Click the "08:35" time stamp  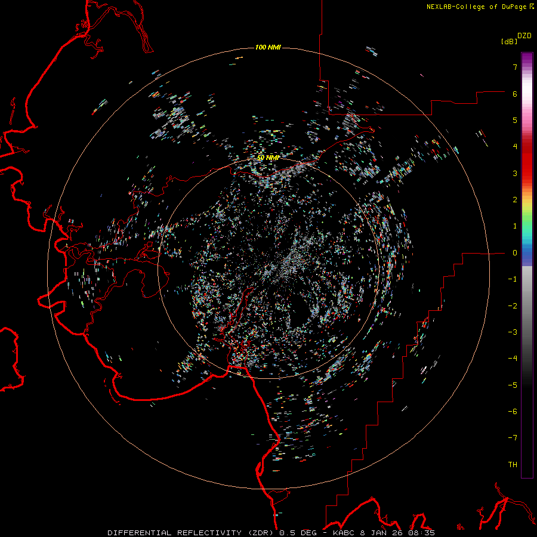click(x=421, y=533)
